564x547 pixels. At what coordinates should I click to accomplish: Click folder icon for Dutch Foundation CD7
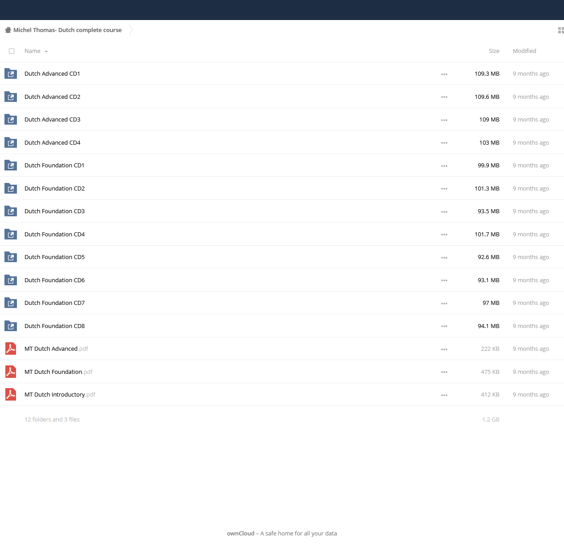(x=11, y=303)
